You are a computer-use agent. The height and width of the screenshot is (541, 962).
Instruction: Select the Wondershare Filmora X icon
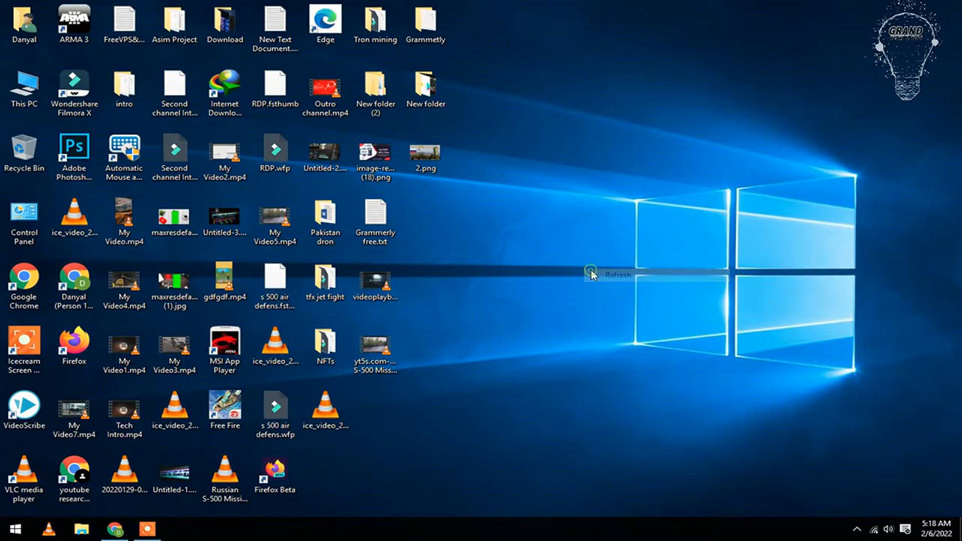(x=74, y=93)
